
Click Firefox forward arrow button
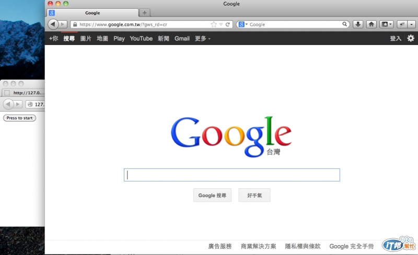coord(63,25)
